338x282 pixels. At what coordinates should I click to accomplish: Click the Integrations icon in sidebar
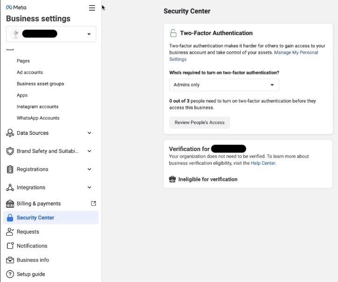tap(10, 188)
